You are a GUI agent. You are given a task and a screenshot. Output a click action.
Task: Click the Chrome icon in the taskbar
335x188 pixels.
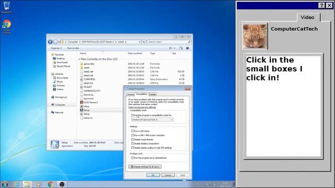click(x=50, y=184)
